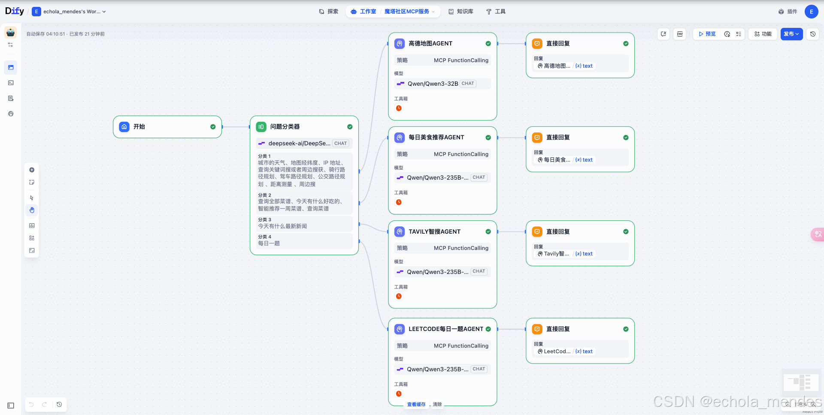Image resolution: width=824 pixels, height=415 pixels.
Task: Switch to hand pan mode
Action: (x=32, y=210)
